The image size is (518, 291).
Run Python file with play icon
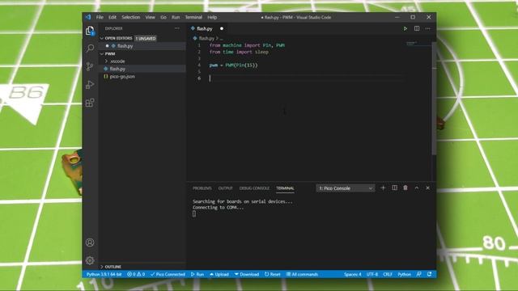(405, 29)
